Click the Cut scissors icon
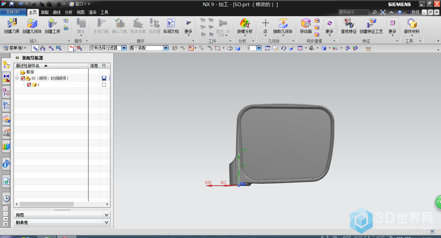Screen dimensions: 441x238 pos(34,4)
